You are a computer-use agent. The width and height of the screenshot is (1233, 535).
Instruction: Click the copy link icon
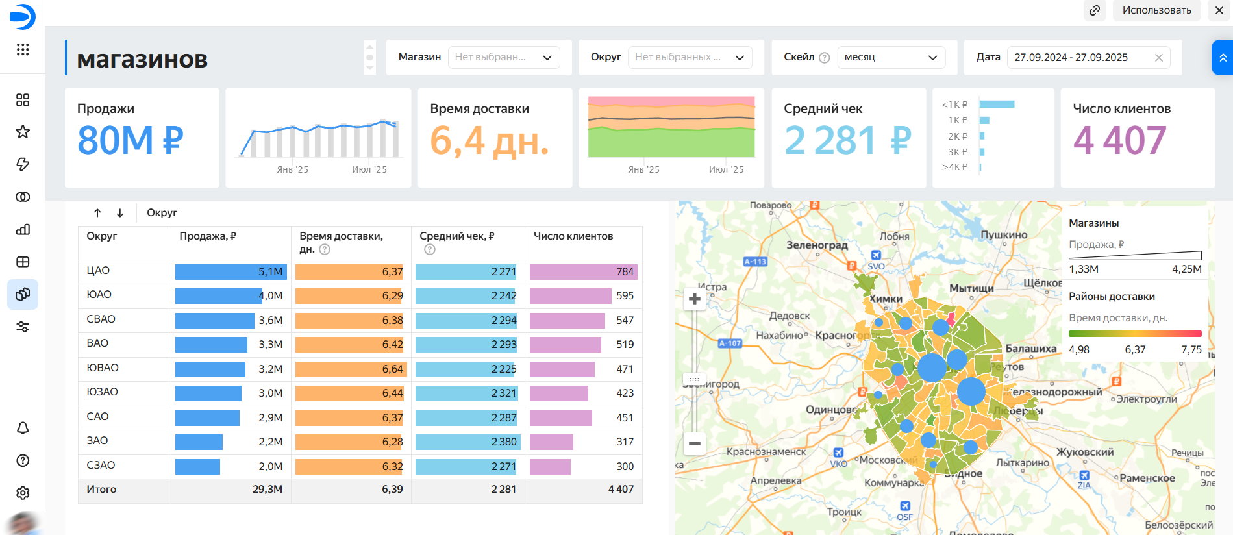click(1095, 10)
